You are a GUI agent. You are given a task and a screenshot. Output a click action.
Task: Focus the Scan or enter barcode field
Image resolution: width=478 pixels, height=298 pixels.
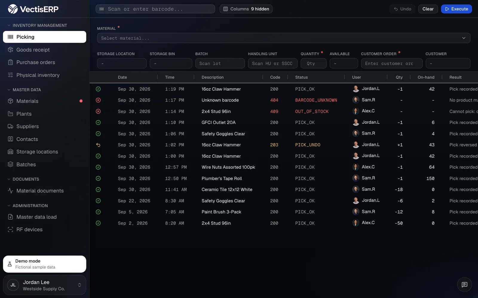tap(155, 9)
